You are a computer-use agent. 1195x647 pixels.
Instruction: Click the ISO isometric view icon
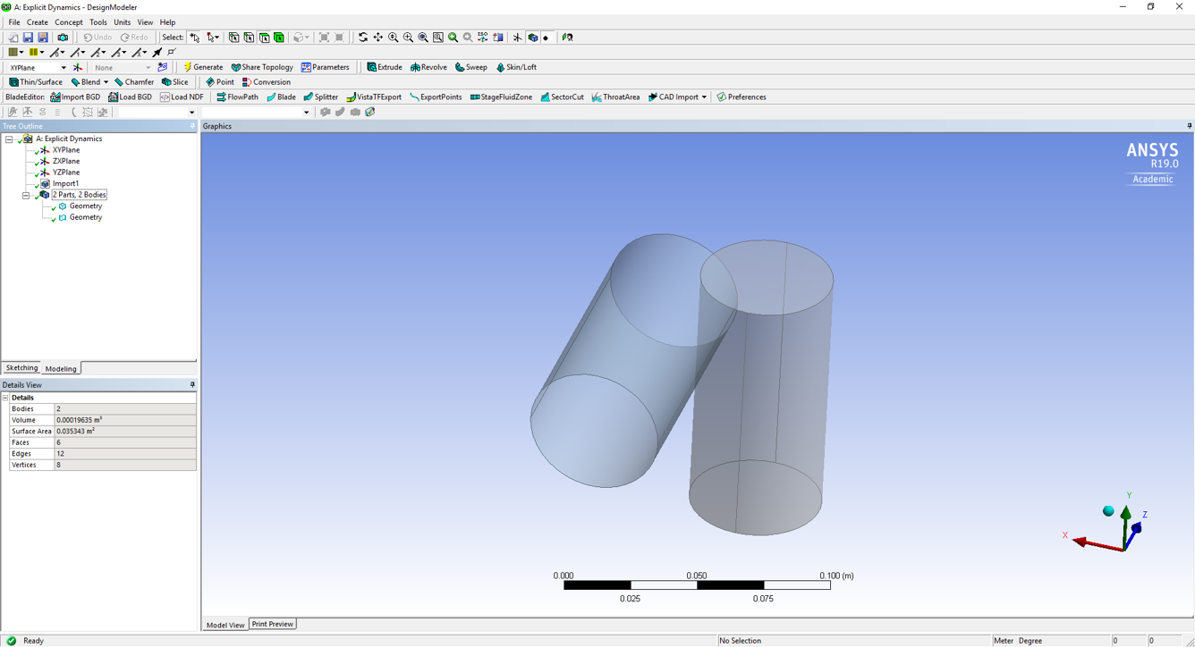point(482,38)
